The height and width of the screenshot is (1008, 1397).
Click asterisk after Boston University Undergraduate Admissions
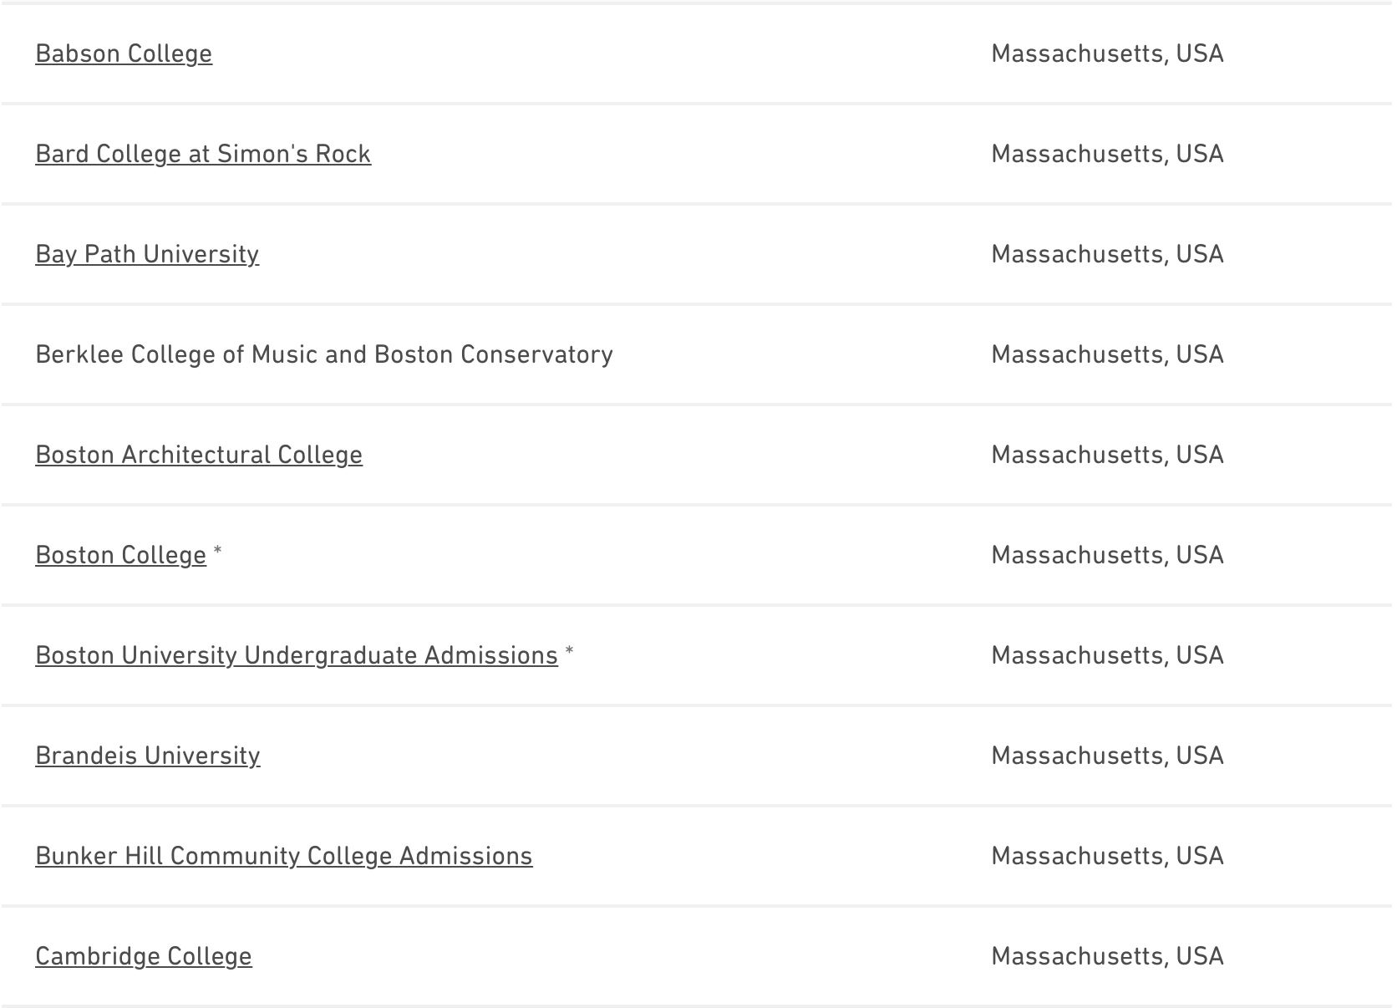(570, 651)
